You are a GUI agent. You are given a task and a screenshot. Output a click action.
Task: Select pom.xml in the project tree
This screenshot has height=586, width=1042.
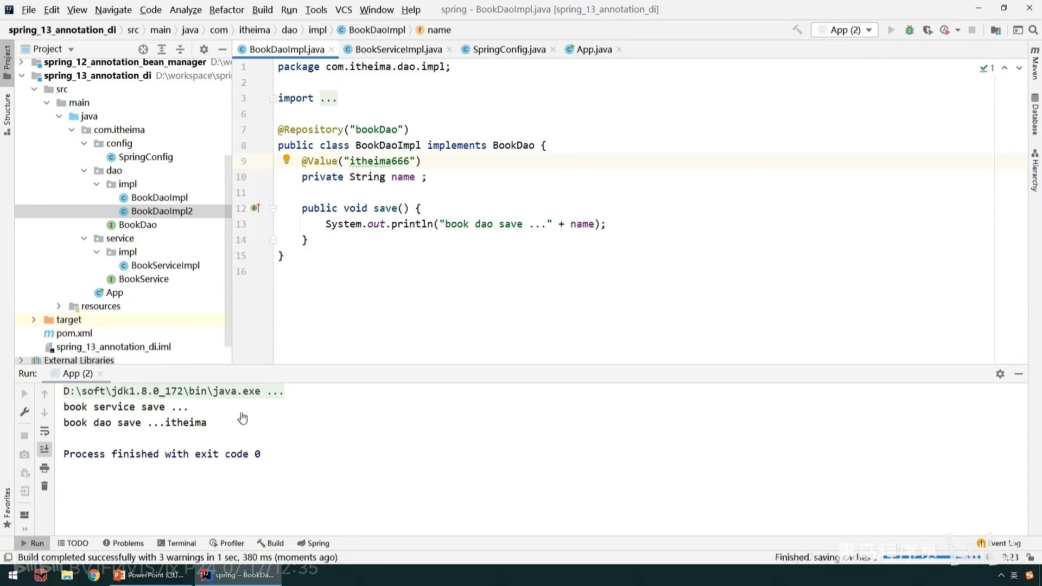[x=74, y=333]
